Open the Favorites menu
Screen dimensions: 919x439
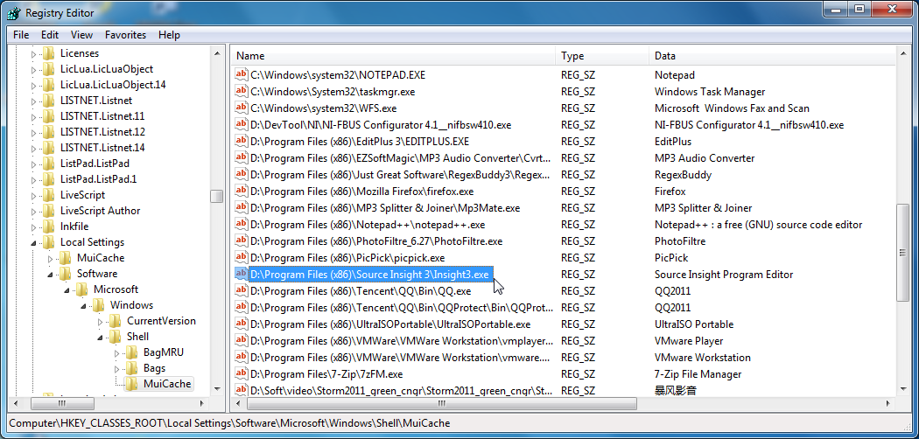point(125,35)
